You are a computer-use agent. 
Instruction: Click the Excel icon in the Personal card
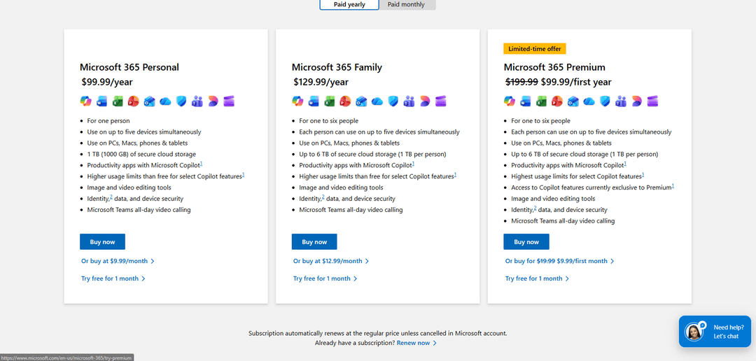coord(118,101)
